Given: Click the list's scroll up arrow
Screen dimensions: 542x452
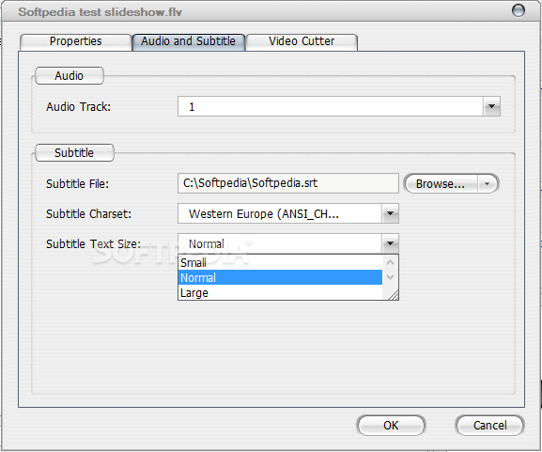Looking at the screenshot, I should coord(390,262).
